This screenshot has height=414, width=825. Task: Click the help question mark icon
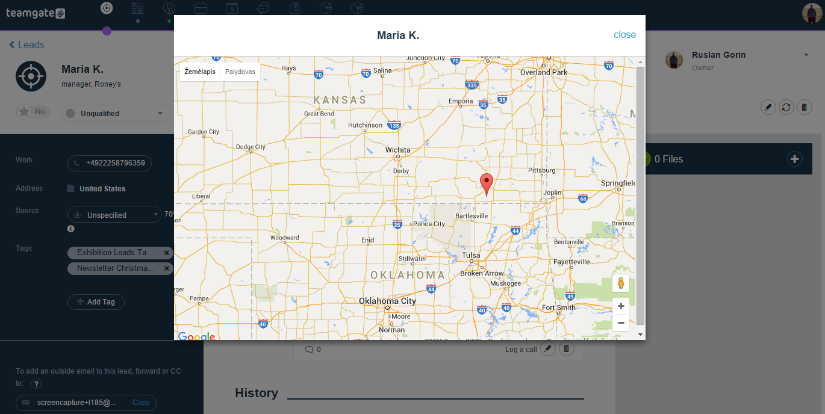pyautogui.click(x=37, y=383)
